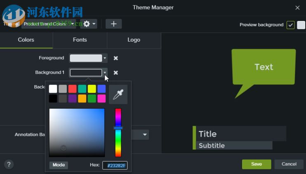Viewport: 306px width, 174px height.
Task: Remove the Foreground color with its X
Action: pyautogui.click(x=116, y=58)
